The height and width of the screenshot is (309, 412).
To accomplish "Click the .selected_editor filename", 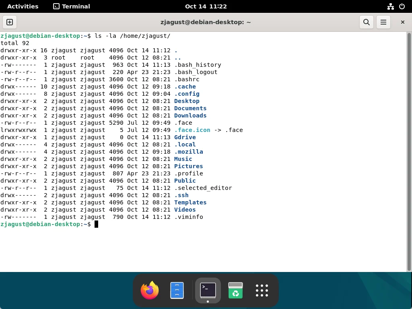I will [x=203, y=188].
